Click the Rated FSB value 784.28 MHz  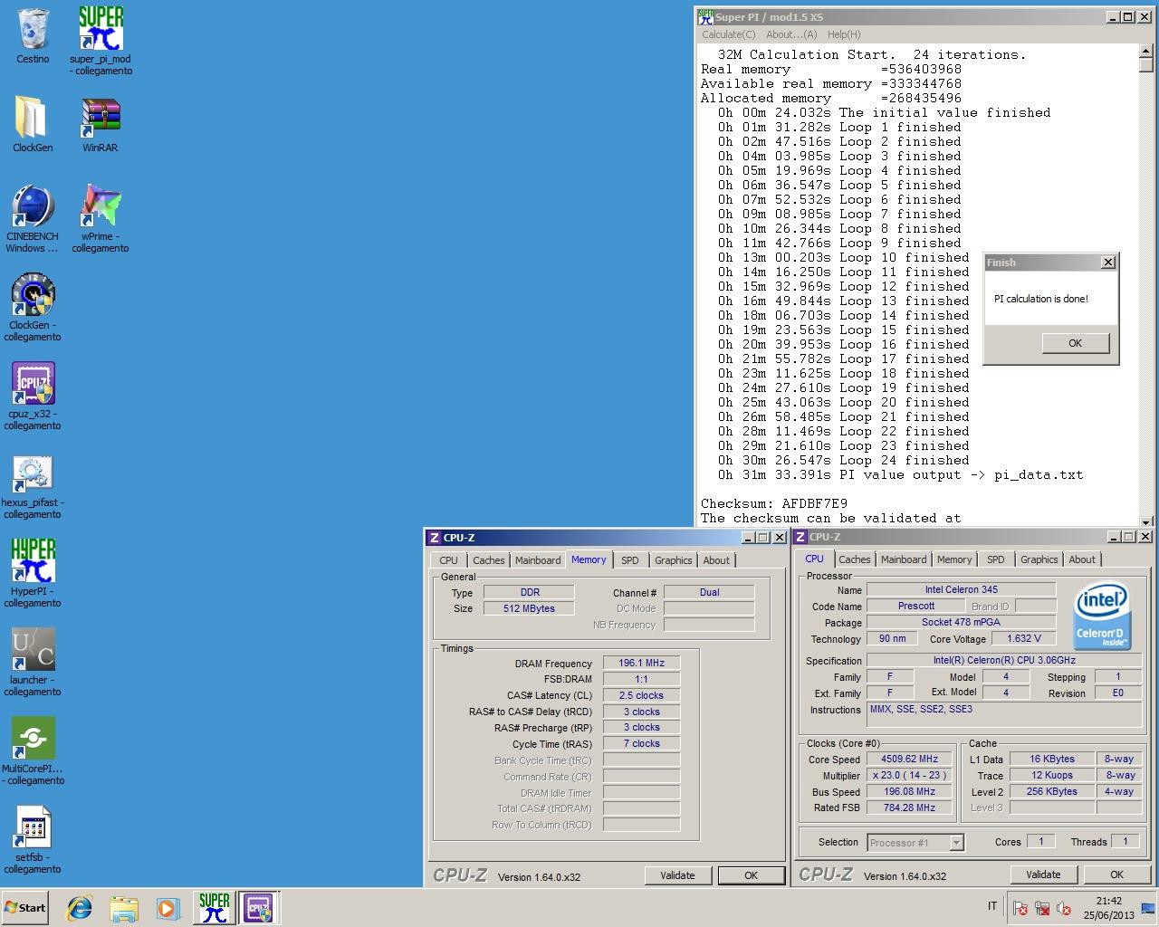(909, 808)
